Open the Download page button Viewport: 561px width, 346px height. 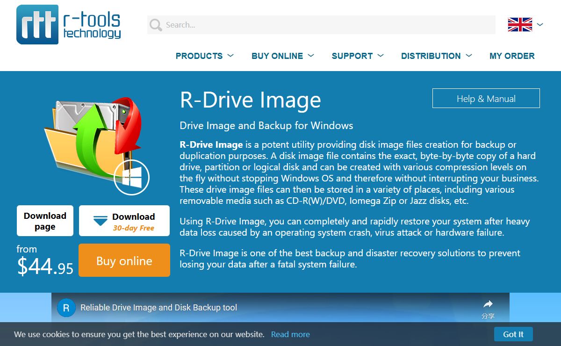click(x=45, y=221)
